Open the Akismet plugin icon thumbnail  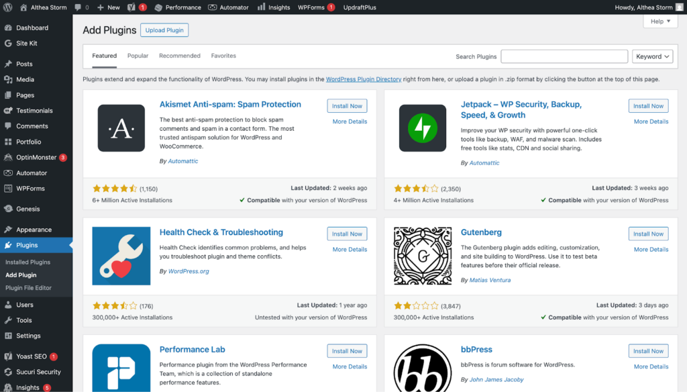pos(121,128)
